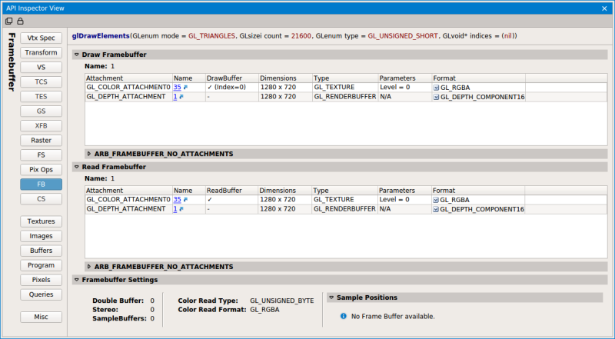The height and width of the screenshot is (339, 615).
Task: Open renderbuffer link 1 in Draw Framebuffer
Action: [175, 97]
